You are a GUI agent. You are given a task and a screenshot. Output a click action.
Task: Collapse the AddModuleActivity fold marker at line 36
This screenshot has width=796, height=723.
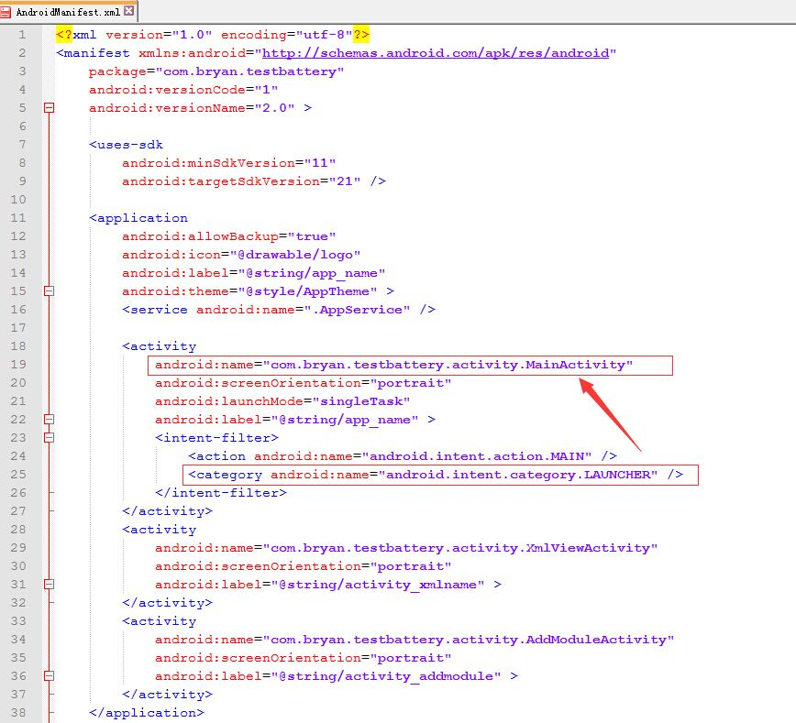coord(49,676)
